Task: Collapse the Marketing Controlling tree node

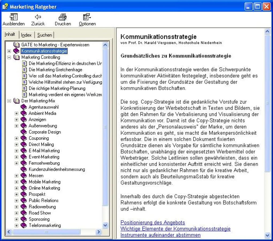Action: (9, 57)
